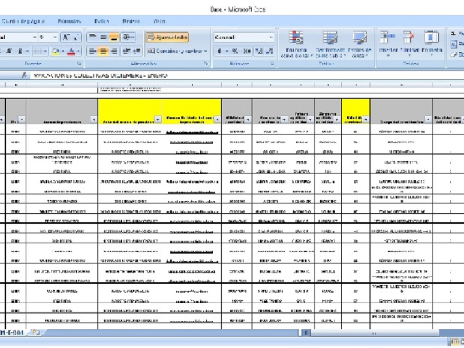Expand the Combinar y centrar arrow
464x348 pixels.
pos(206,51)
